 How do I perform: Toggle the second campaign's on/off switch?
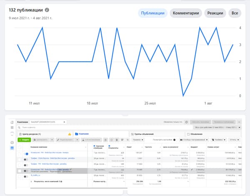click(x=27, y=159)
